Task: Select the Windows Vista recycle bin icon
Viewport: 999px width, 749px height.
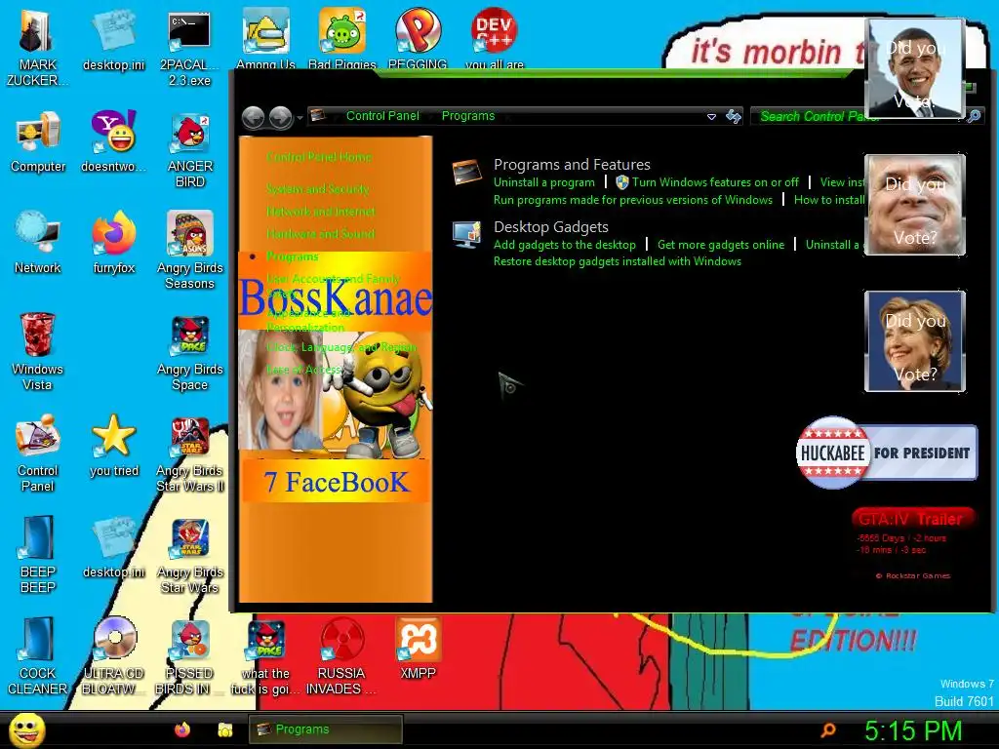Action: [37, 351]
